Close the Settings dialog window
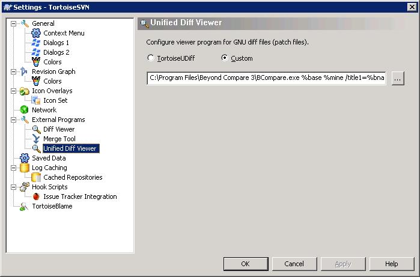The width and height of the screenshot is (420, 277). [x=412, y=7]
